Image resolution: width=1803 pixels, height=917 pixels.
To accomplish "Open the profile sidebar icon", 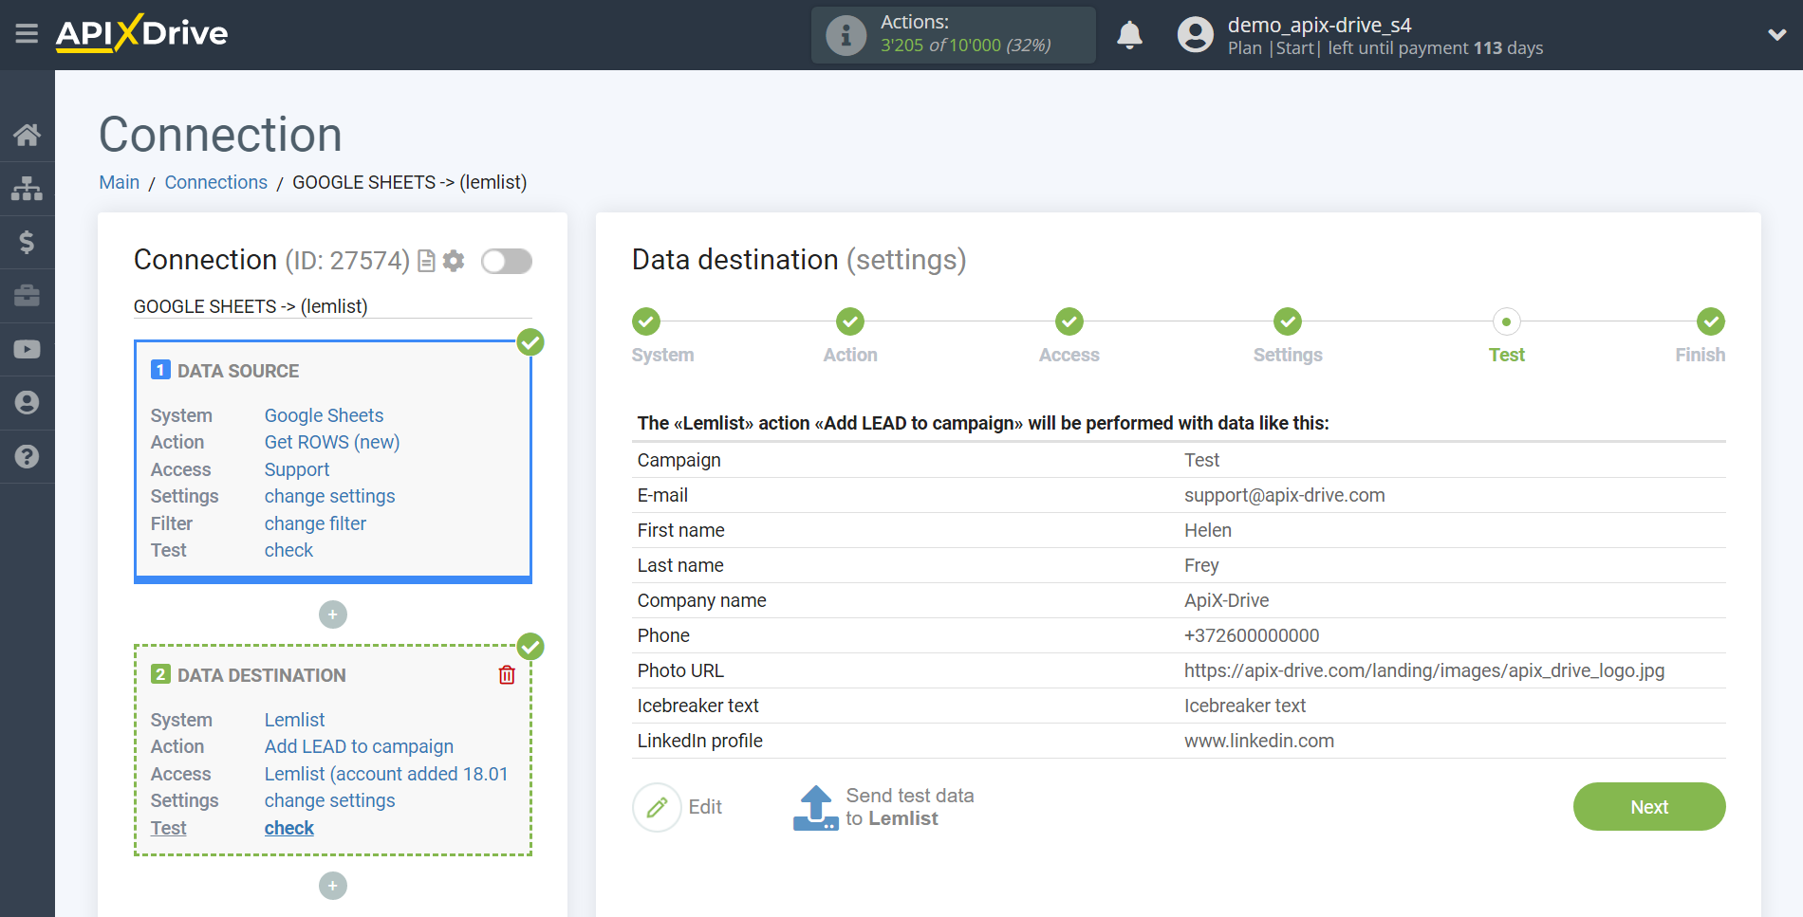I will [27, 403].
